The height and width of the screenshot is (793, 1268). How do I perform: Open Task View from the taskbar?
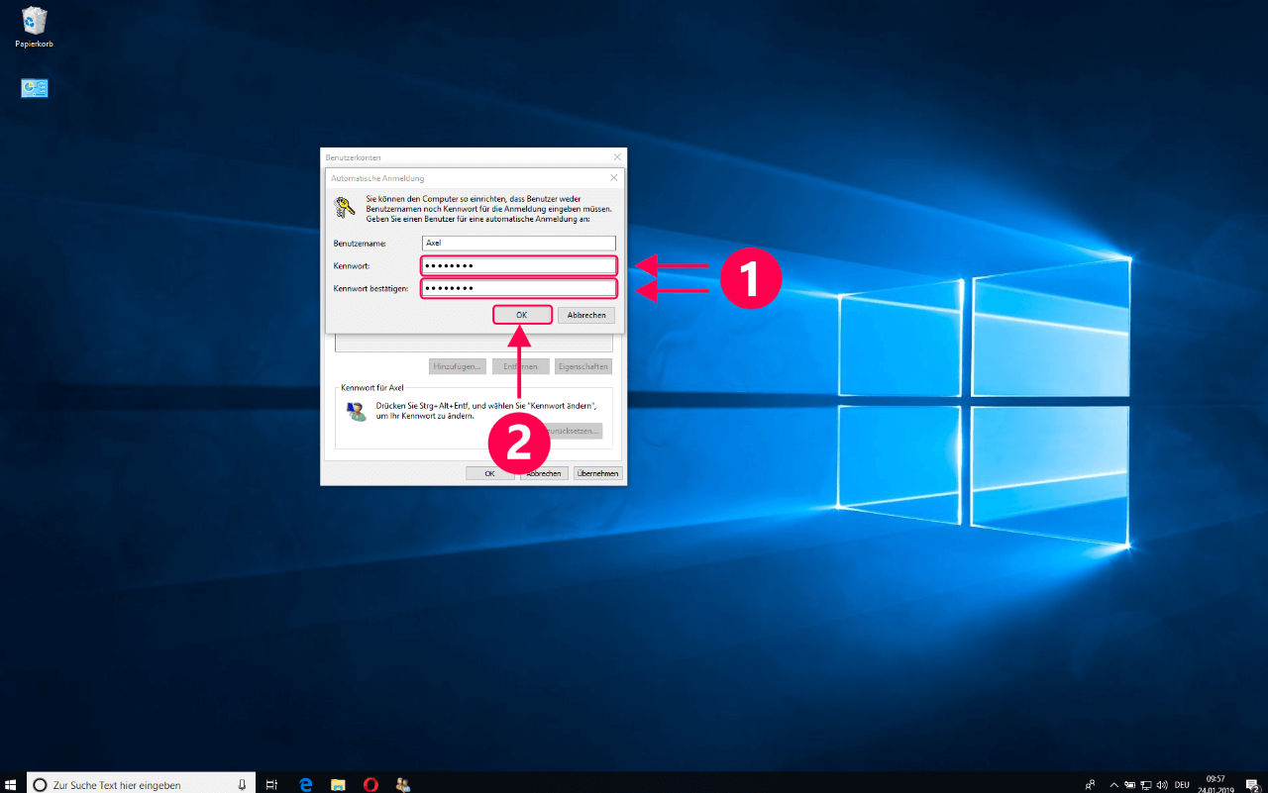pyautogui.click(x=272, y=785)
